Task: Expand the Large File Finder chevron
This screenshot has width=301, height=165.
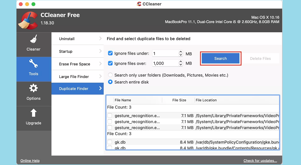Action: click(100, 76)
